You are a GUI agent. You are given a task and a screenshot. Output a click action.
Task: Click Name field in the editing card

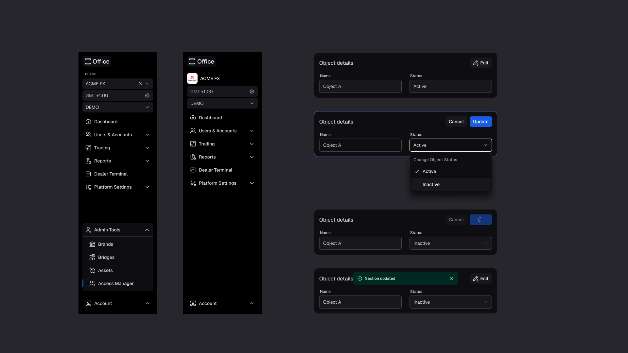click(360, 145)
